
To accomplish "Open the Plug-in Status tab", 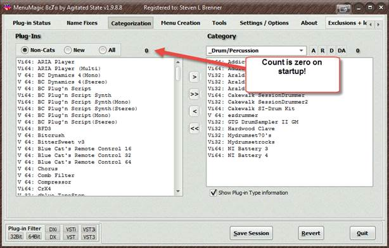I will coord(32,23).
